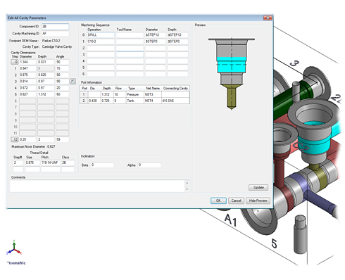Click the empty Operation field in row 2
The image size is (345, 280).
(x=101, y=48)
